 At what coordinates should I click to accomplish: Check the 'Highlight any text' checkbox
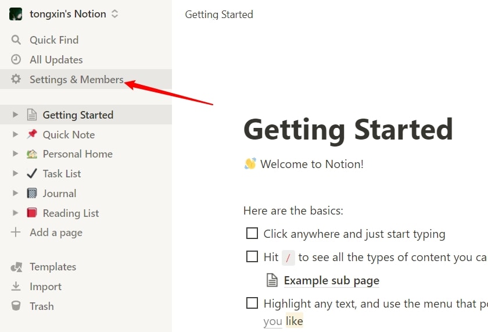[x=252, y=303]
